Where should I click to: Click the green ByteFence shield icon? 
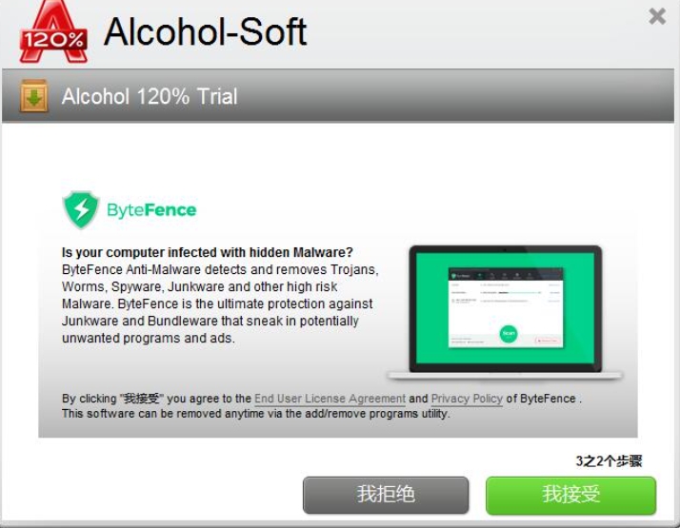coord(81,210)
